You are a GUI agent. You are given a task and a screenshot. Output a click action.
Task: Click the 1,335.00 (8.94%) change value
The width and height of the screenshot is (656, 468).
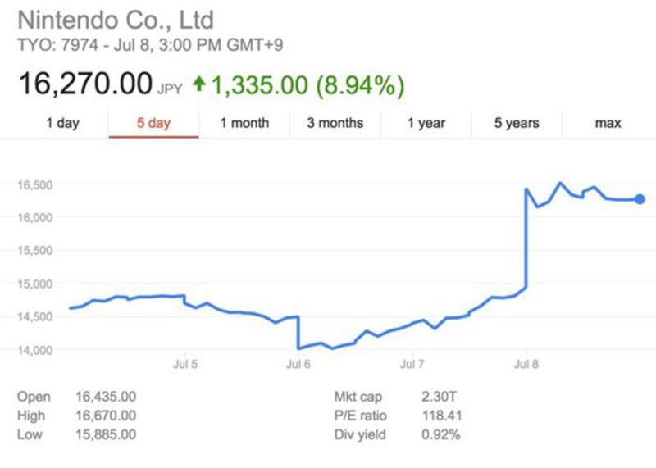point(308,84)
